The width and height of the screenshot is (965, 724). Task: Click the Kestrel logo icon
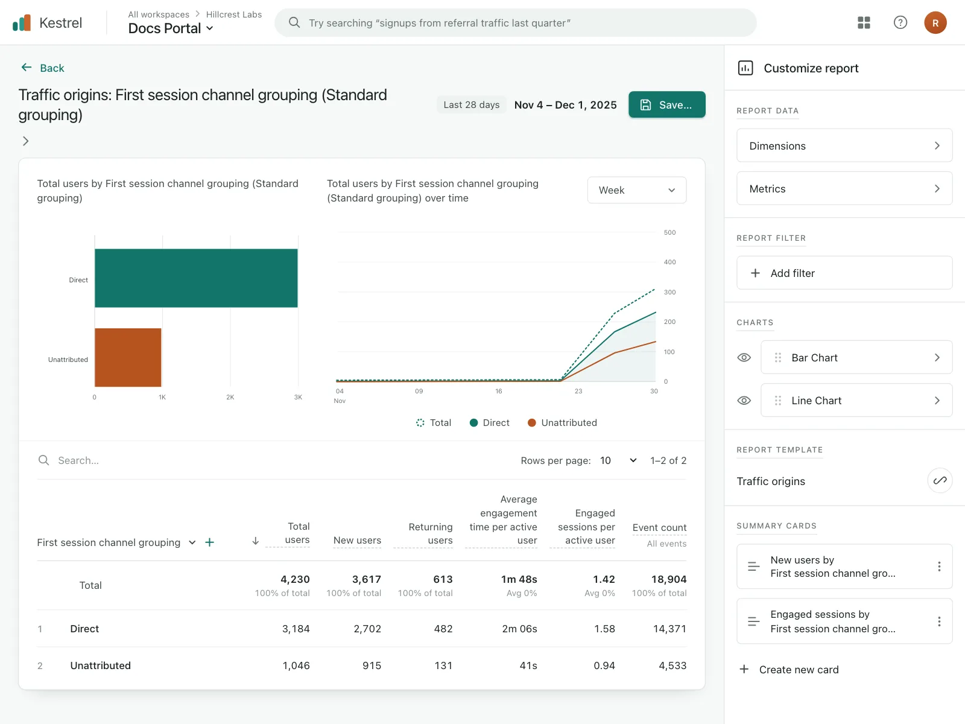[x=22, y=23]
